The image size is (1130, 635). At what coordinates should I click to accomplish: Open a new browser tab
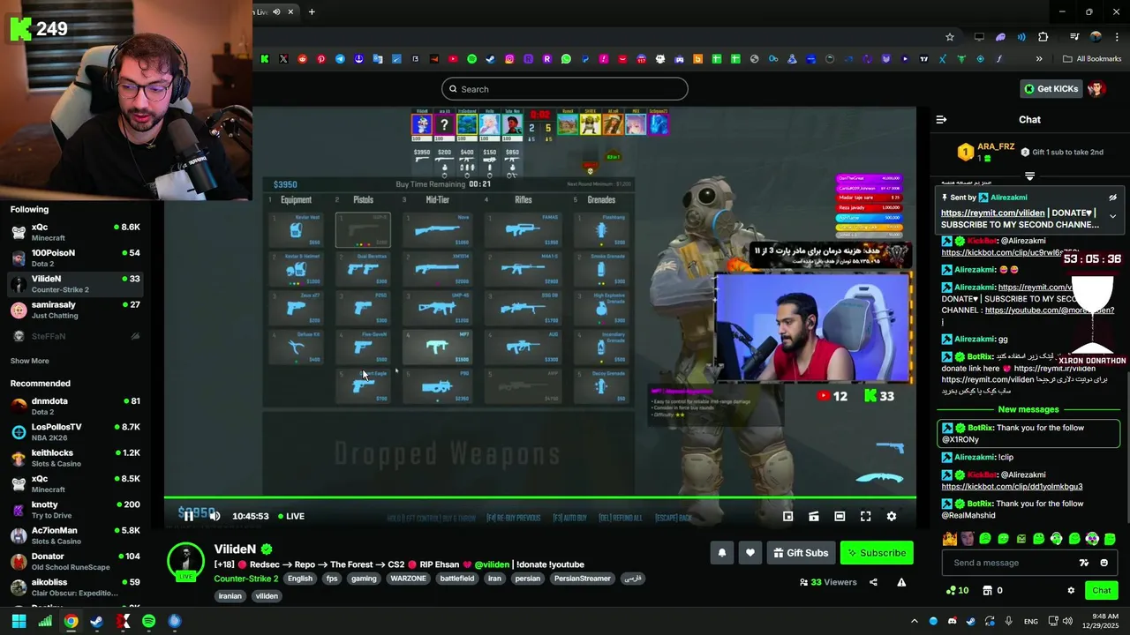pos(312,11)
